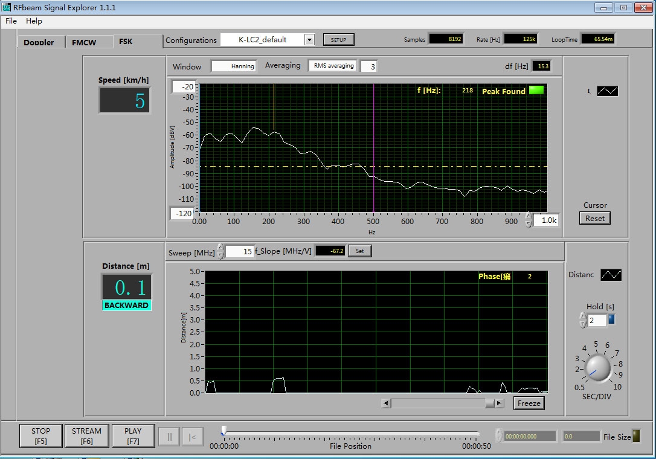Click the rewind to start button

pos(193,437)
